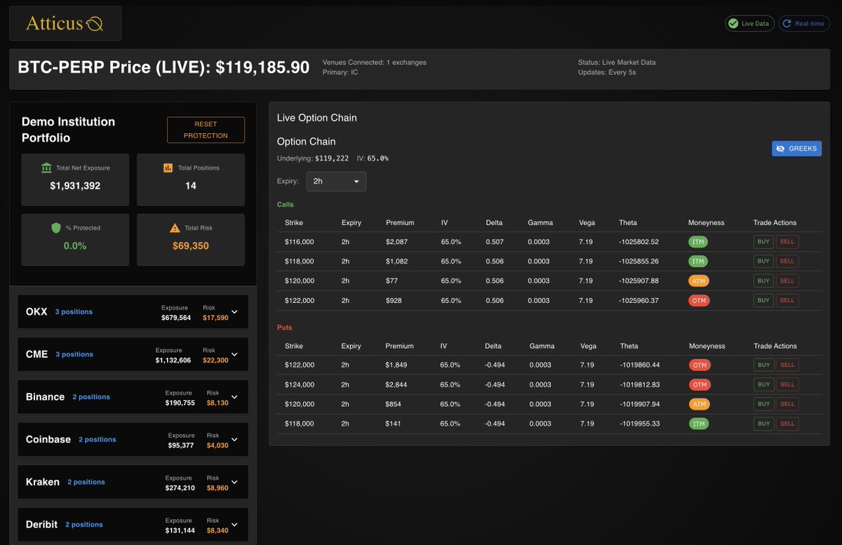Sell the $116,000 call option
The image size is (842, 545).
(x=787, y=241)
